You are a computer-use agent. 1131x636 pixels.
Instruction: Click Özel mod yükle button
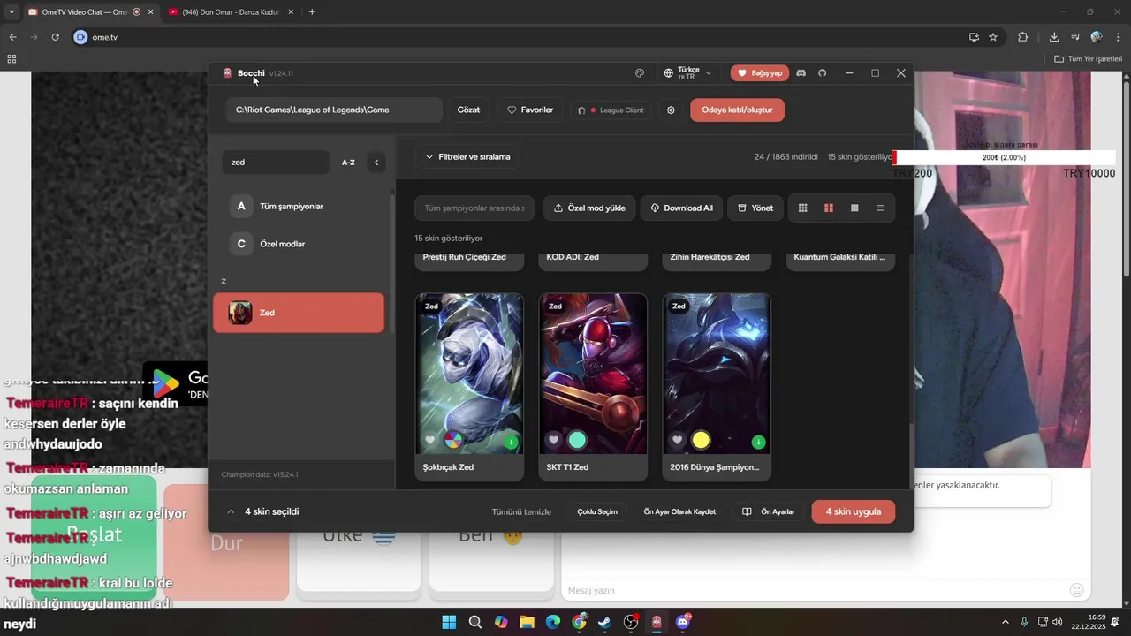[x=589, y=208]
